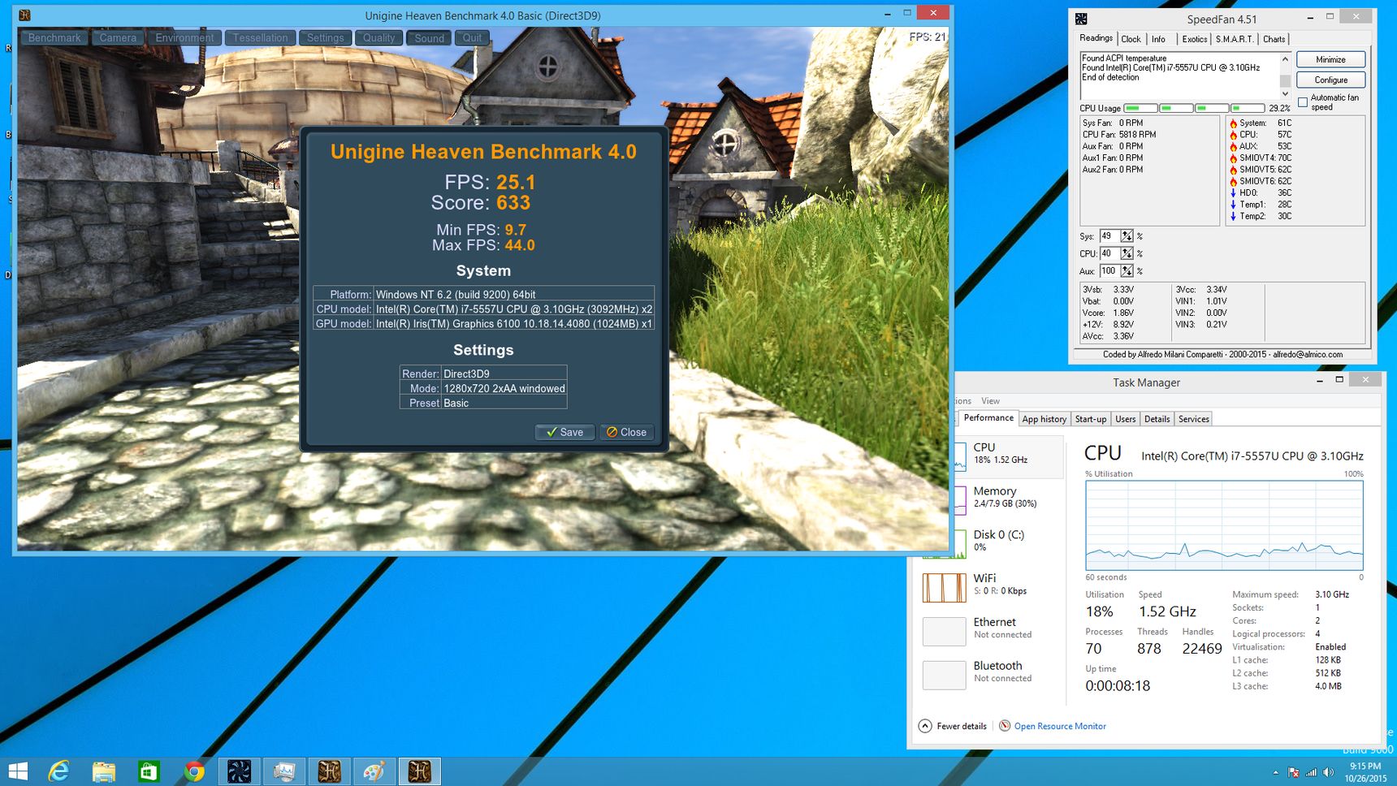Click Open Resource Monitor link
Image resolution: width=1397 pixels, height=786 pixels.
pyautogui.click(x=1060, y=726)
